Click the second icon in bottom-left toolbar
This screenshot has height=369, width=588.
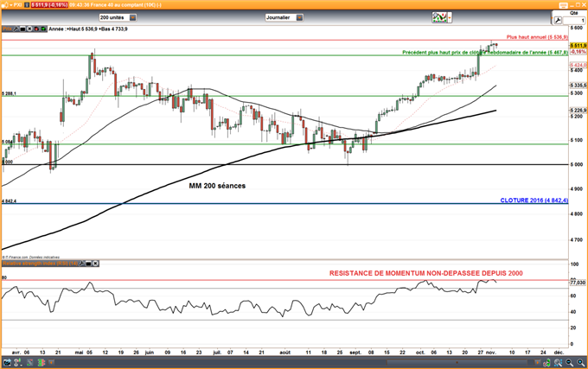(x=18, y=362)
